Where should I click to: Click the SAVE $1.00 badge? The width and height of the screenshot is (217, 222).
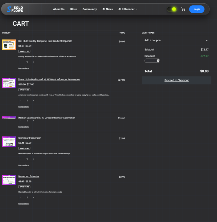point(24,51)
